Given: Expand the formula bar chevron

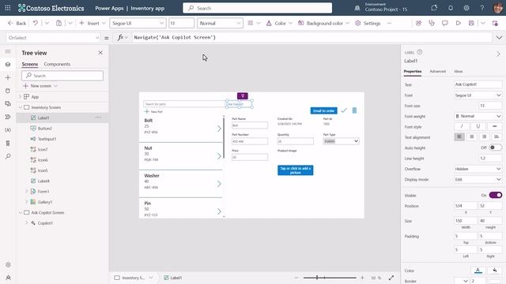Looking at the screenshot, I should (499, 38).
